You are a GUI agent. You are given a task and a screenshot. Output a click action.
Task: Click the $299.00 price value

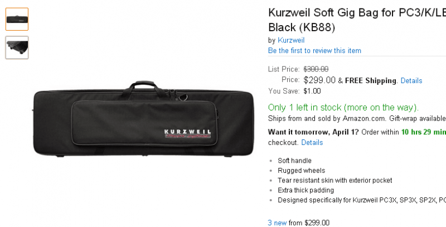click(x=319, y=80)
